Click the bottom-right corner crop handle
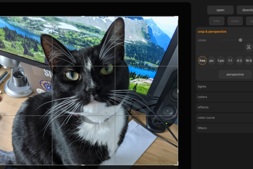This screenshot has width=253, height=169. (x=177, y=164)
